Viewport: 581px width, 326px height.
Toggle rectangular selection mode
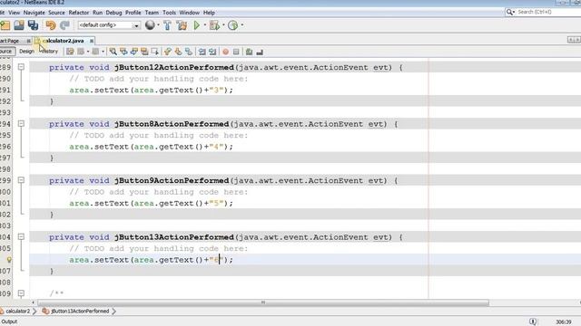pos(155,52)
